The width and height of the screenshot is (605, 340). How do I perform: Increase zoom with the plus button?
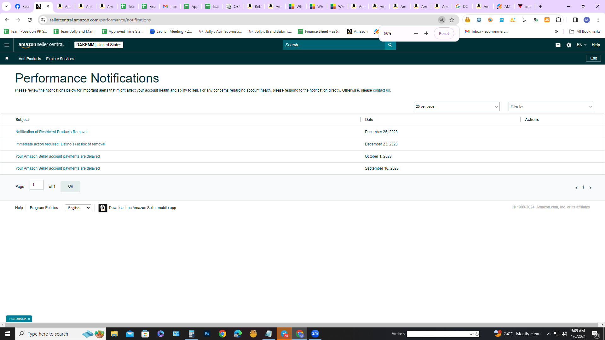(x=426, y=33)
